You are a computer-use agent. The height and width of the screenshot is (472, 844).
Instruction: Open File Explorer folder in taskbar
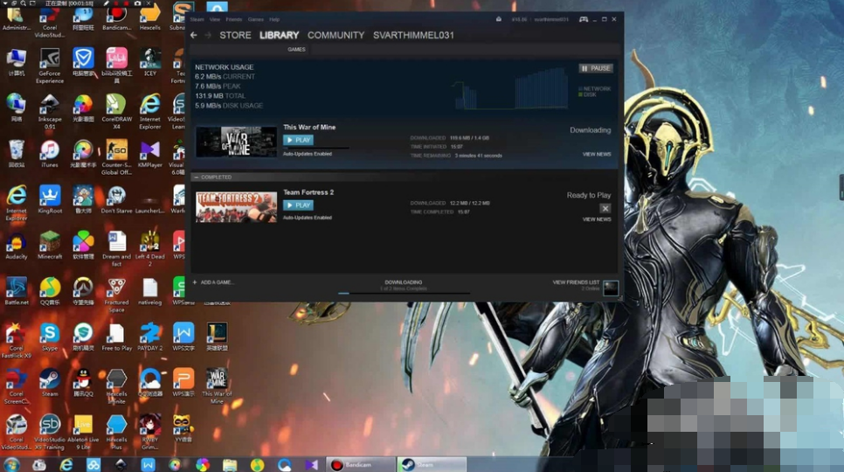pos(230,464)
